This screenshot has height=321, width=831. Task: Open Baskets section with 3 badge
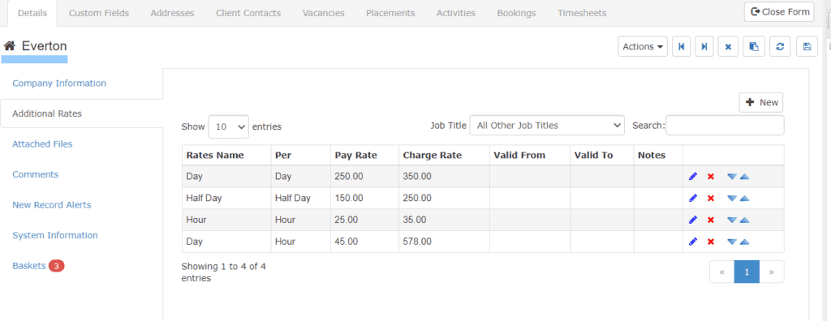click(x=38, y=266)
